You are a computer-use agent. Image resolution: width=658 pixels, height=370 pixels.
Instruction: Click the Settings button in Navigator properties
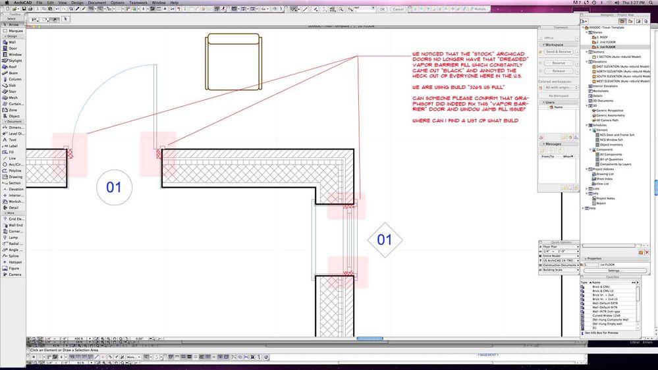(614, 271)
